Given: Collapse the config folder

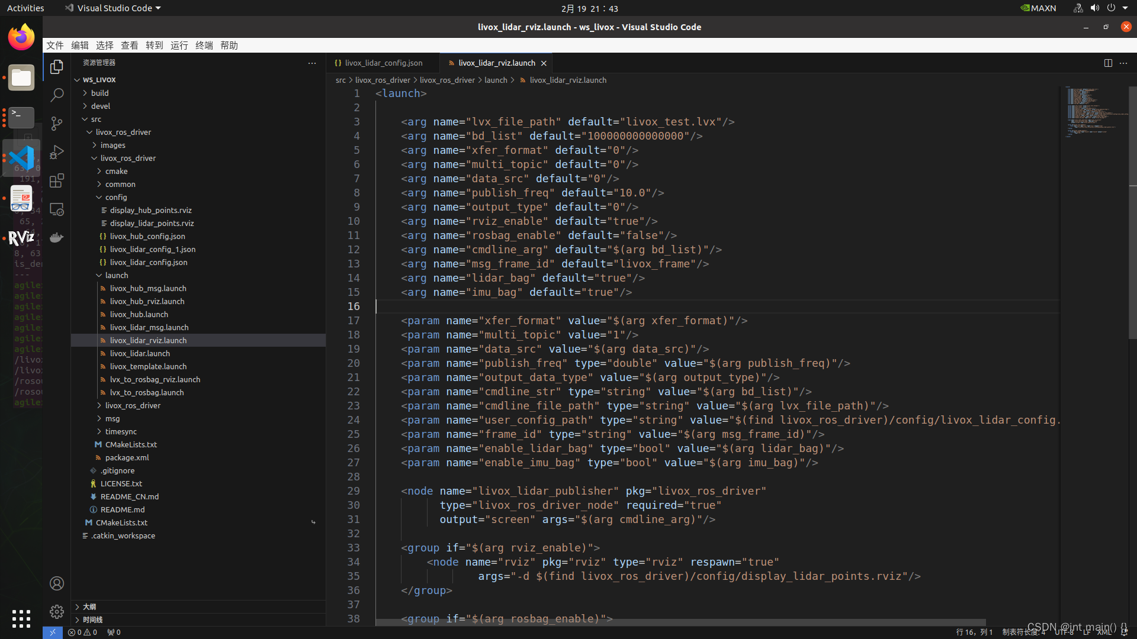Looking at the screenshot, I should click(x=99, y=197).
